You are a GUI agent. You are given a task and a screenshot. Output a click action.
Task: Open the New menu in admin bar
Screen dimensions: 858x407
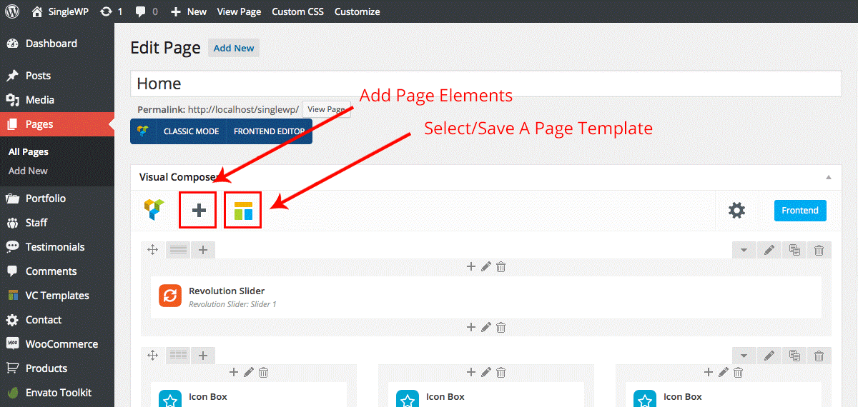(x=189, y=11)
